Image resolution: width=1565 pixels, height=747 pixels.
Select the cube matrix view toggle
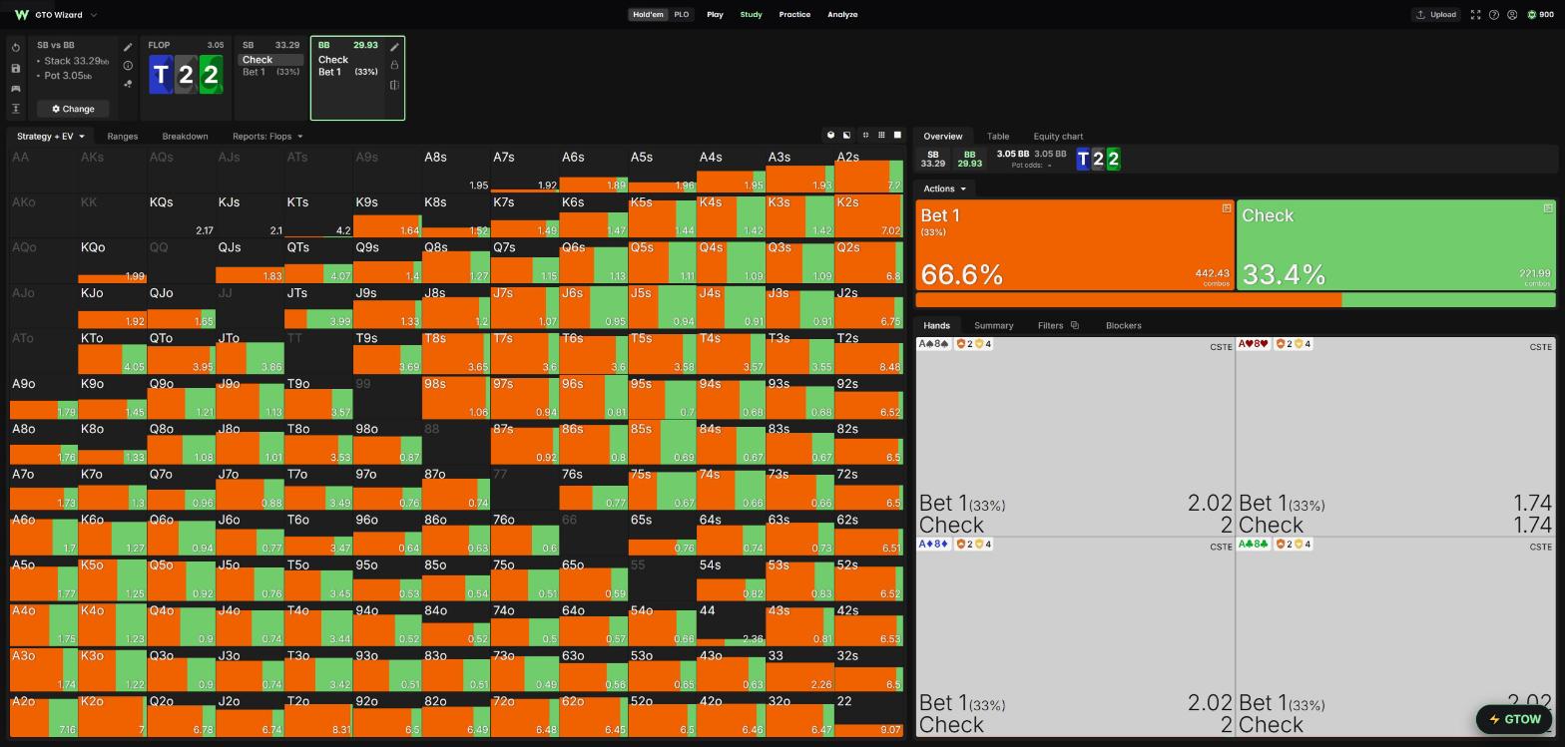pos(830,136)
